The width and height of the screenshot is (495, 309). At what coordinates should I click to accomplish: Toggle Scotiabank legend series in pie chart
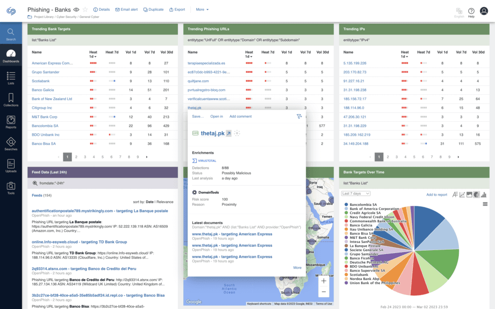tap(356, 275)
